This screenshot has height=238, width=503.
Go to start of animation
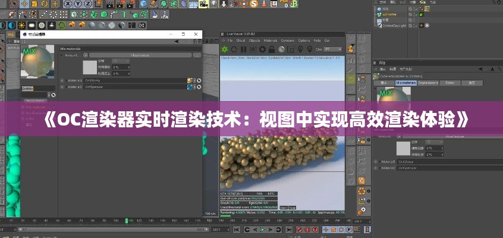point(237,230)
